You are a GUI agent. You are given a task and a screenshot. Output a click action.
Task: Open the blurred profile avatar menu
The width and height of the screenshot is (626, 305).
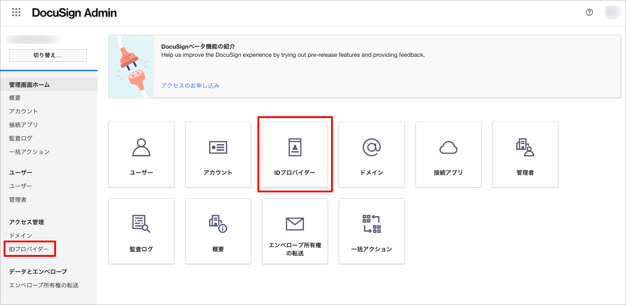click(x=612, y=12)
